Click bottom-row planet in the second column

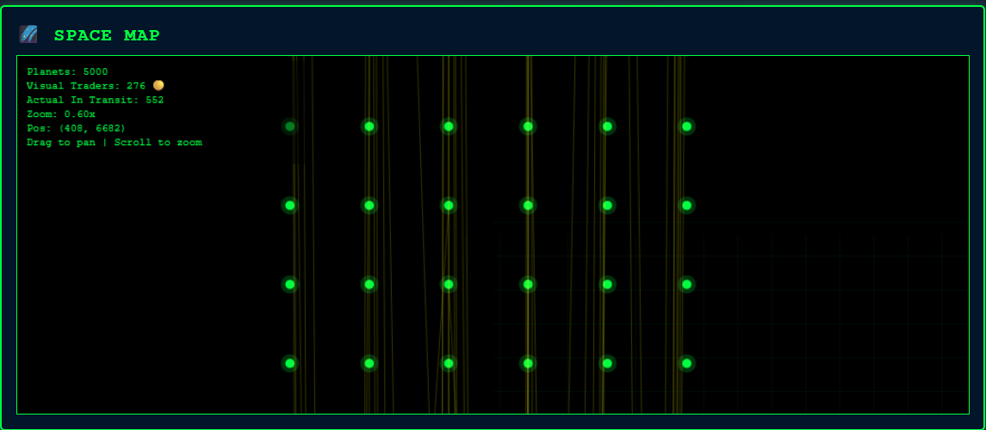click(x=369, y=364)
